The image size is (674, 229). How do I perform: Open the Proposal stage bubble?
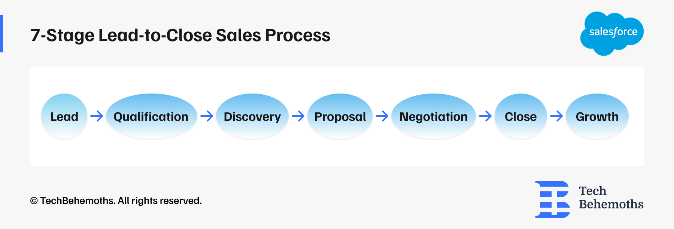340,116
